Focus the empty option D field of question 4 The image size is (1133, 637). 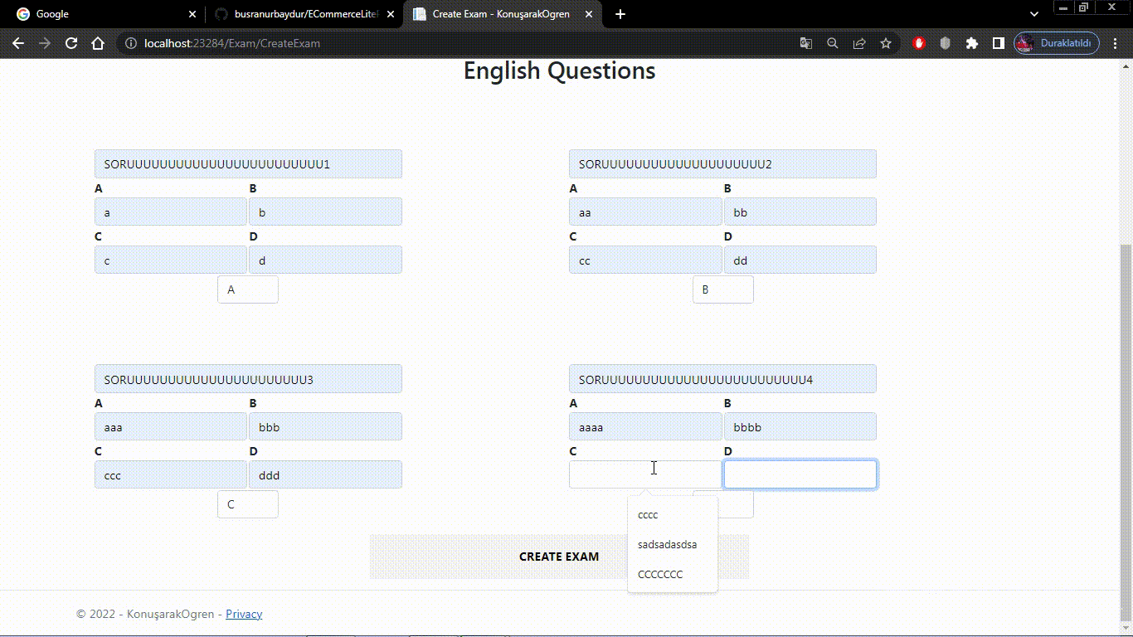(x=800, y=474)
